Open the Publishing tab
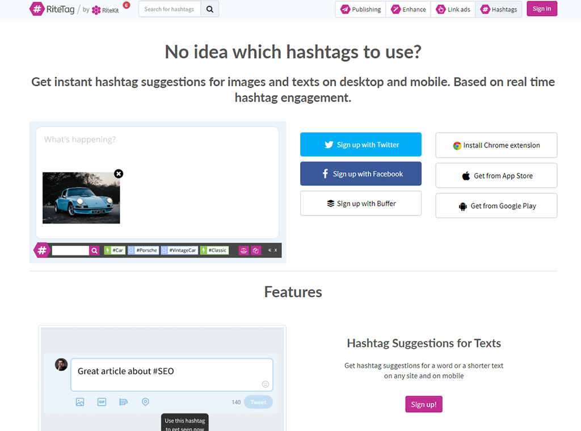Viewport: 581px width, 431px height. click(x=360, y=9)
